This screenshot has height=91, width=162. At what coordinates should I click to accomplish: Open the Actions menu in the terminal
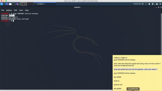pyautogui.click(x=9, y=10)
